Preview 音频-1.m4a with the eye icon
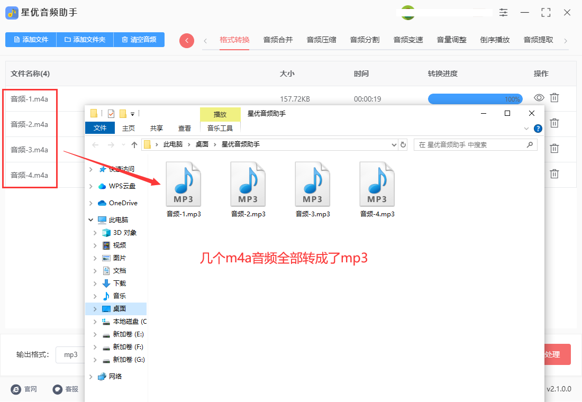 [539, 98]
